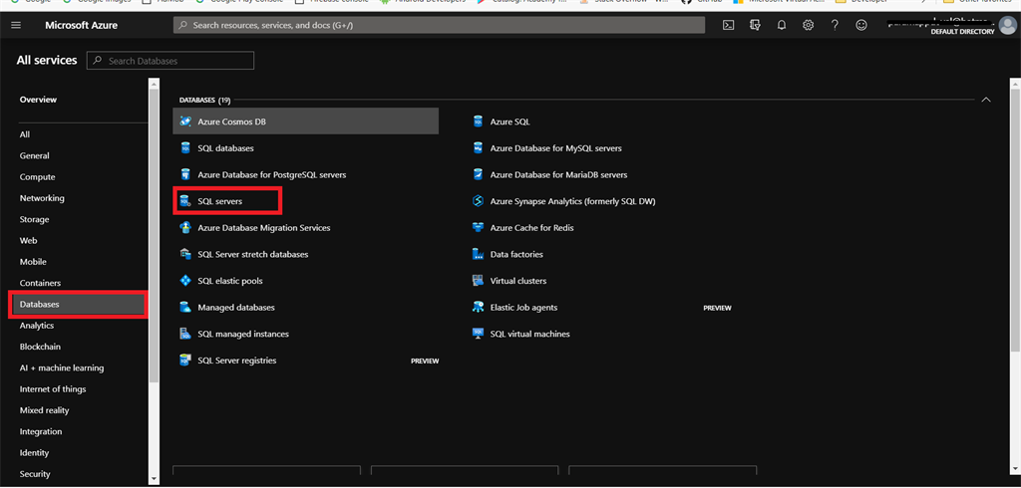Select the Security category
The width and height of the screenshot is (1021, 488).
coord(35,474)
